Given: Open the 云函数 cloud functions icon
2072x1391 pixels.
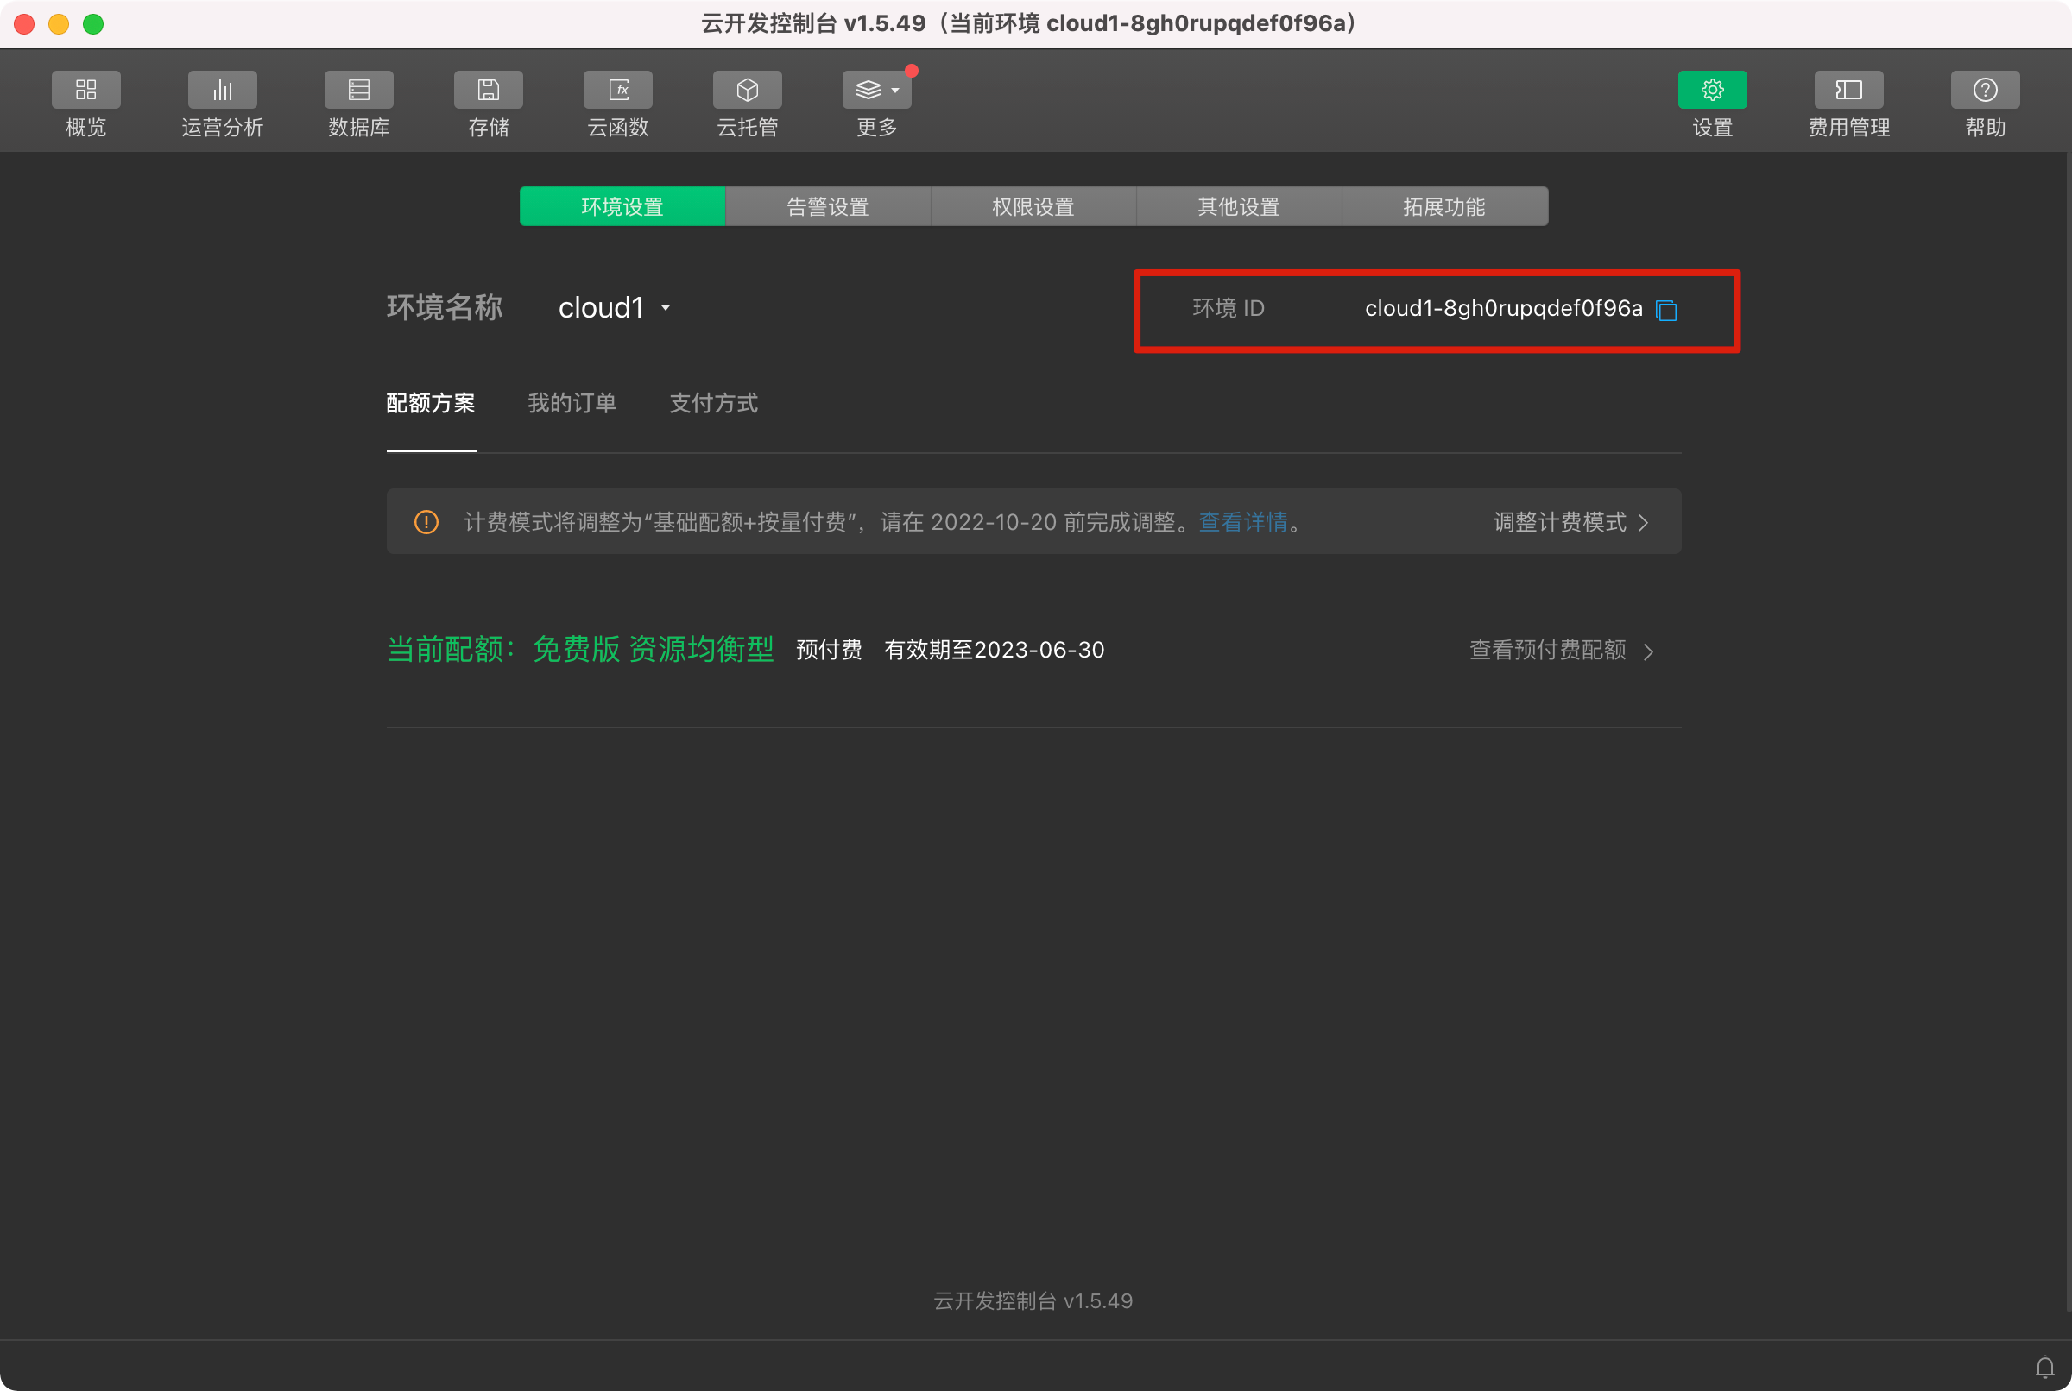Looking at the screenshot, I should [617, 90].
